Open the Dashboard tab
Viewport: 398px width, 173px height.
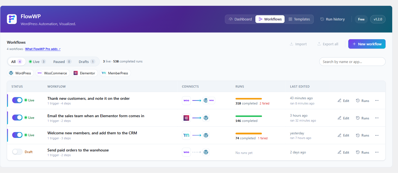click(x=240, y=19)
